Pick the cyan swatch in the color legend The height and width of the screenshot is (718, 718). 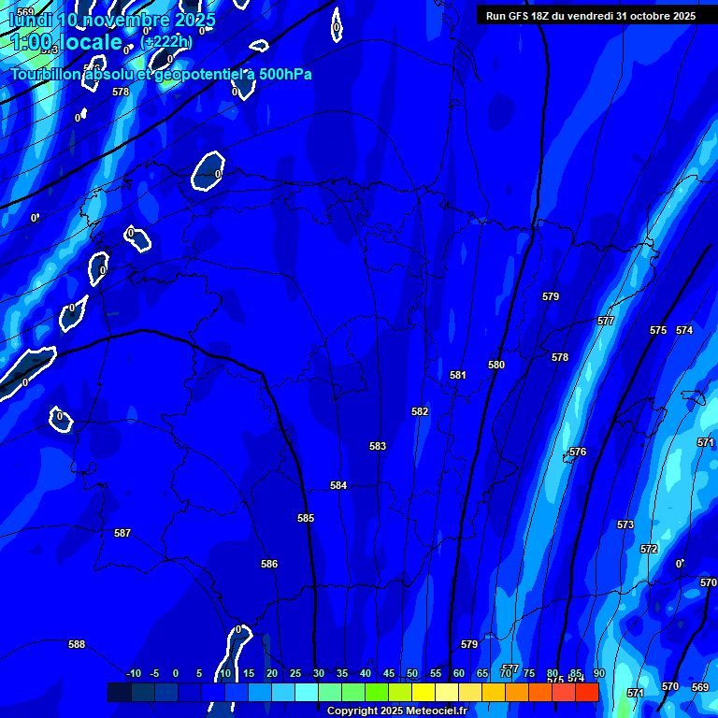coord(306,693)
